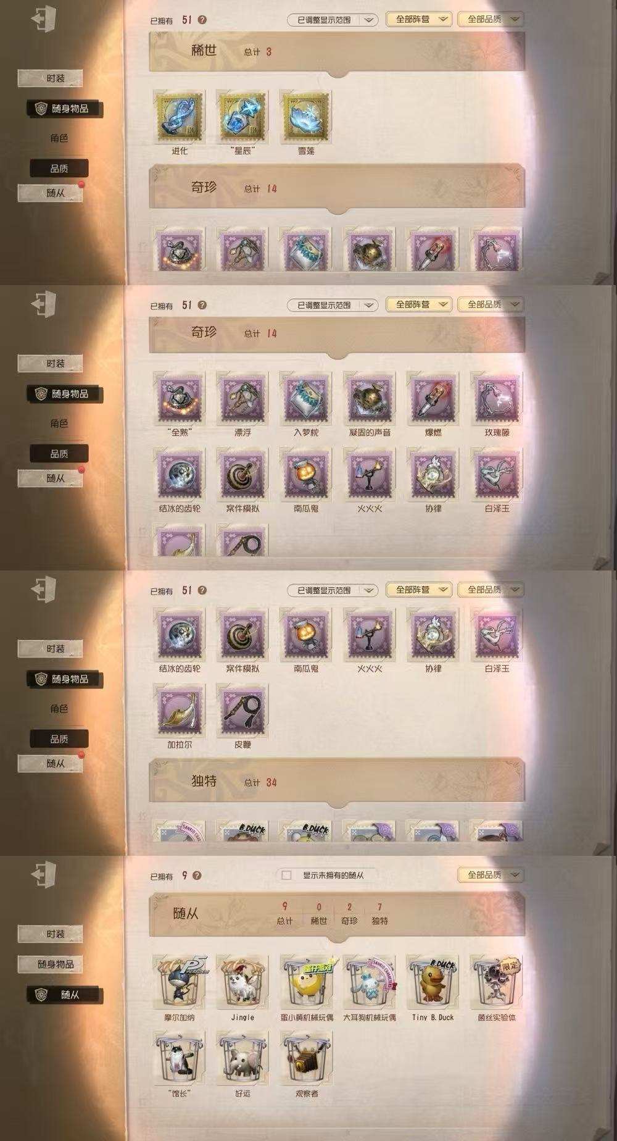Select the 大耳狗机械玩偶 pet thumbnail

pyautogui.click(x=370, y=982)
